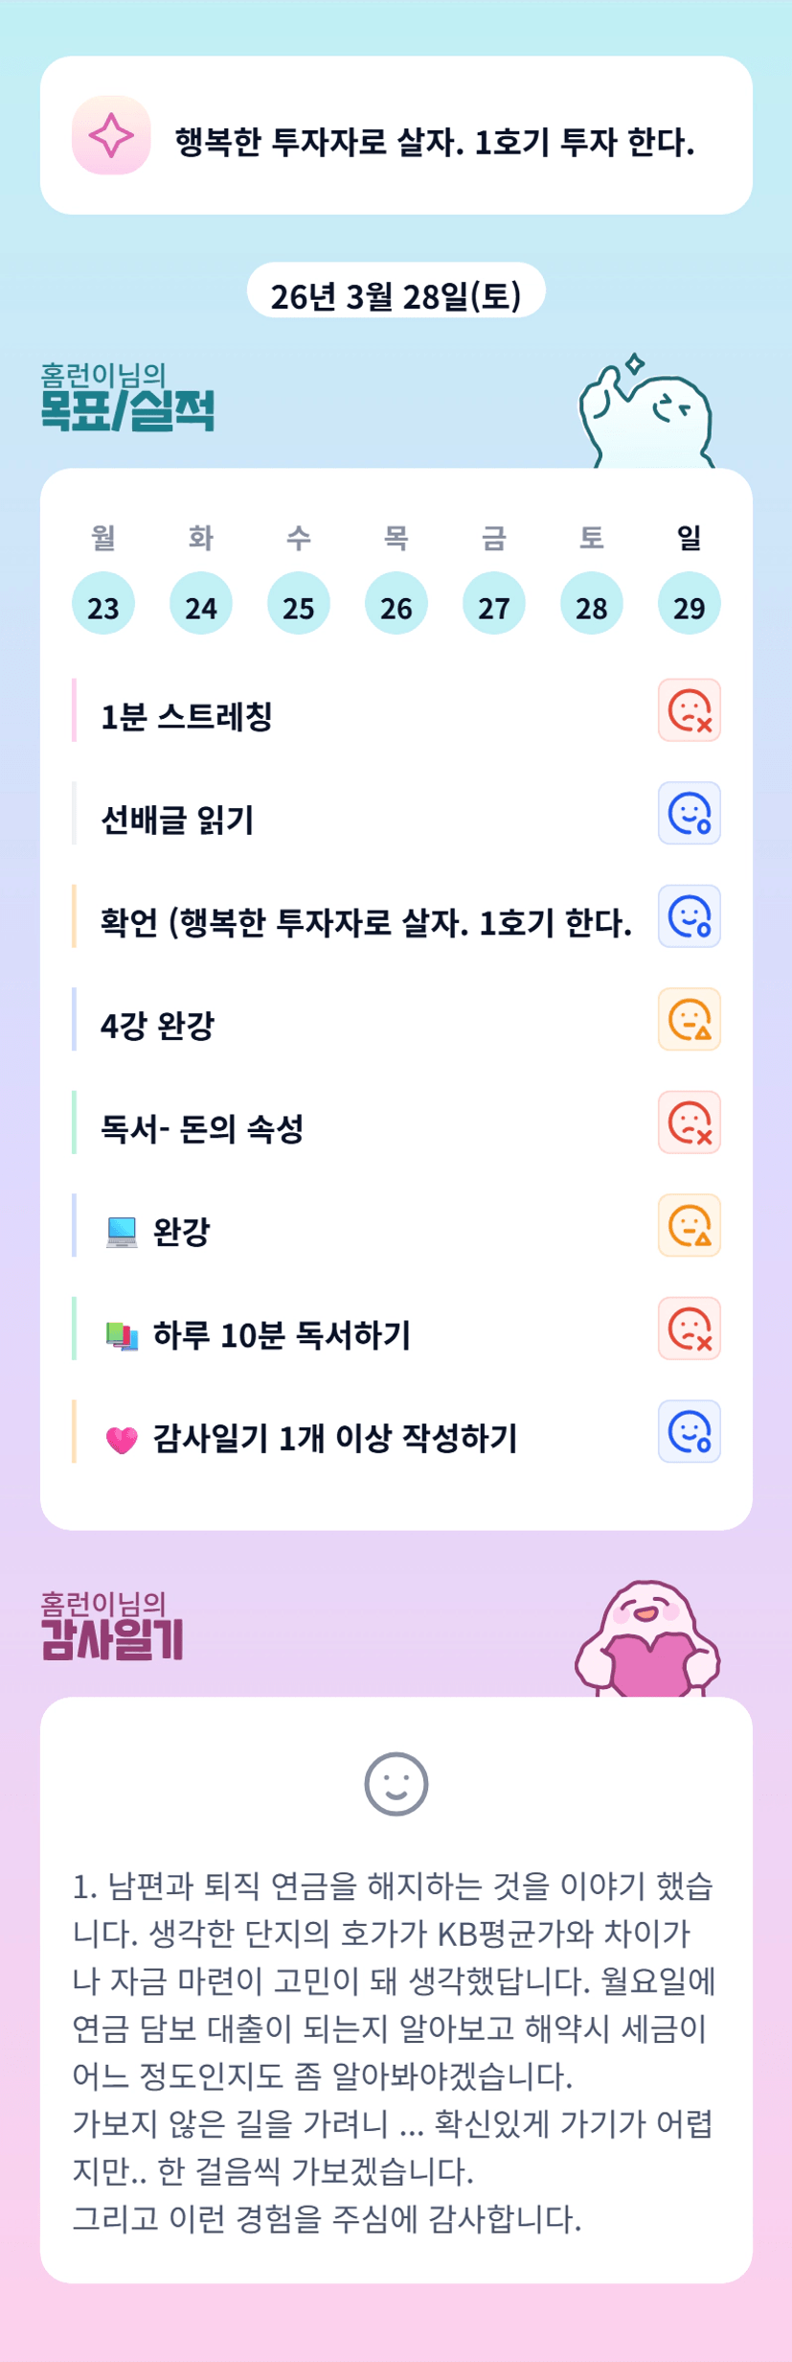This screenshot has width=792, height=2362.
Task: Select Tuesday the 24th date circle
Action: (201, 604)
